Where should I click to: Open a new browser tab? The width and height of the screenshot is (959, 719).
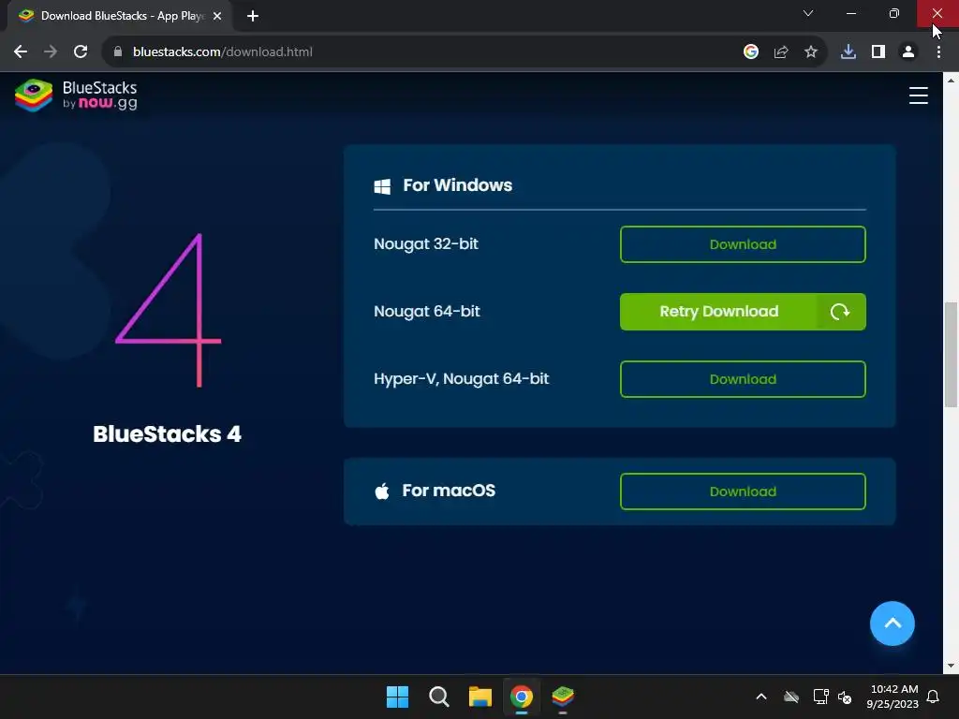coord(253,16)
